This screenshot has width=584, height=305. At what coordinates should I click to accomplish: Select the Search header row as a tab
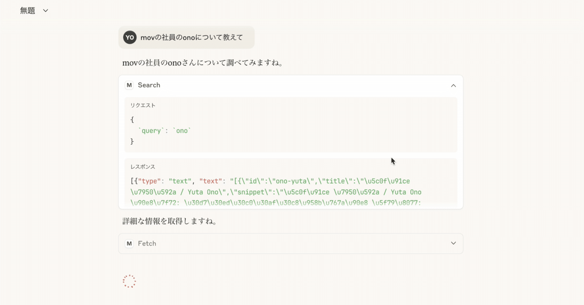tap(290, 85)
